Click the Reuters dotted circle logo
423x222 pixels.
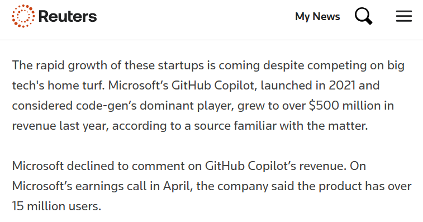(23, 16)
